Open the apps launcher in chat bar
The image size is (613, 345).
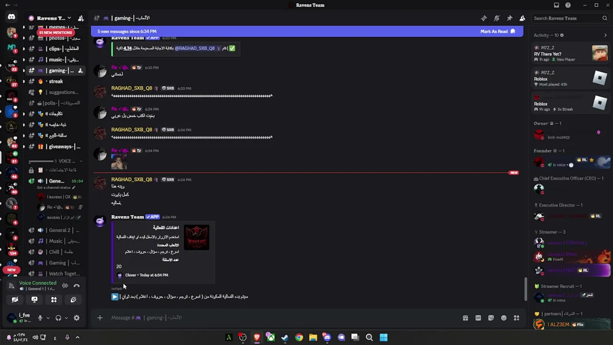coord(516,318)
